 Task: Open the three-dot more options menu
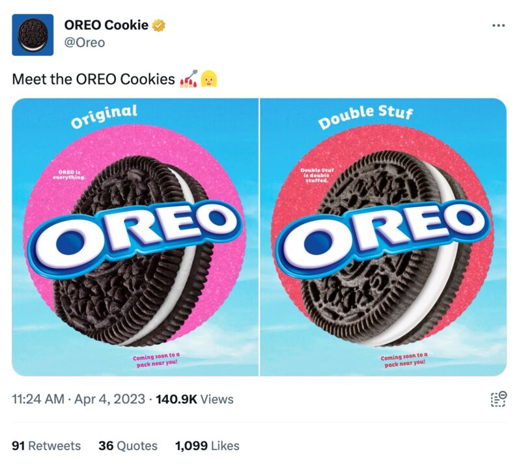coord(498,25)
